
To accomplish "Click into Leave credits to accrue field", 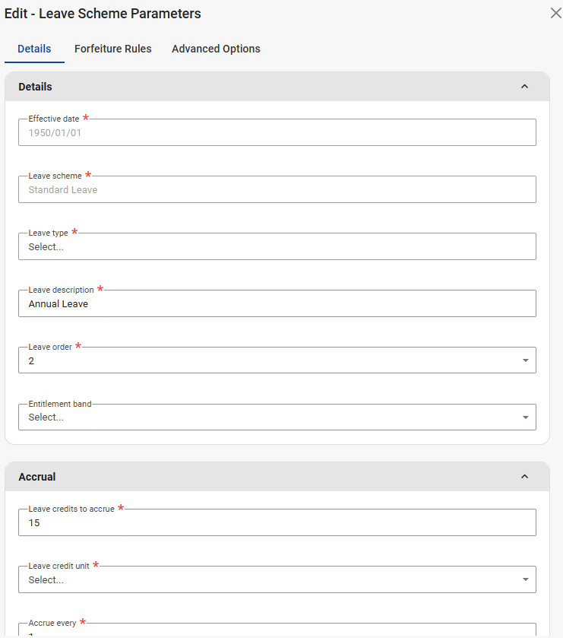I will [277, 523].
